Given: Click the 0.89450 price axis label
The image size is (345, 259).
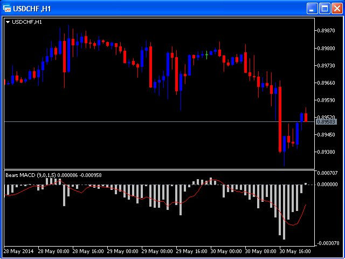Looking at the screenshot, I should pyautogui.click(x=326, y=134).
